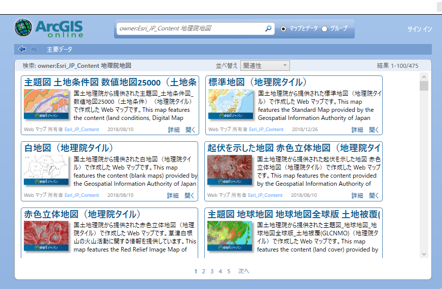Click 開く on 白地図 card
The image size is (442, 289).
[x=190, y=195]
